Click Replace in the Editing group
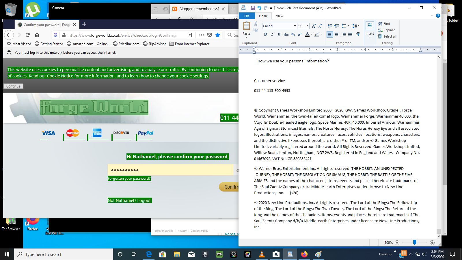 [386, 30]
